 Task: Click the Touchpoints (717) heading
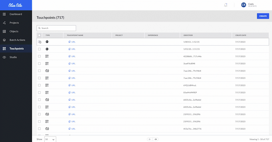pos(50,17)
